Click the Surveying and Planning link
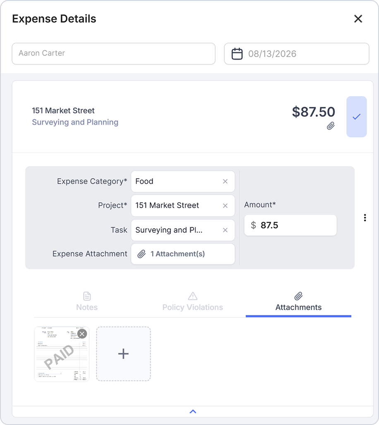Screen dimensions: 379x425 click(75, 122)
